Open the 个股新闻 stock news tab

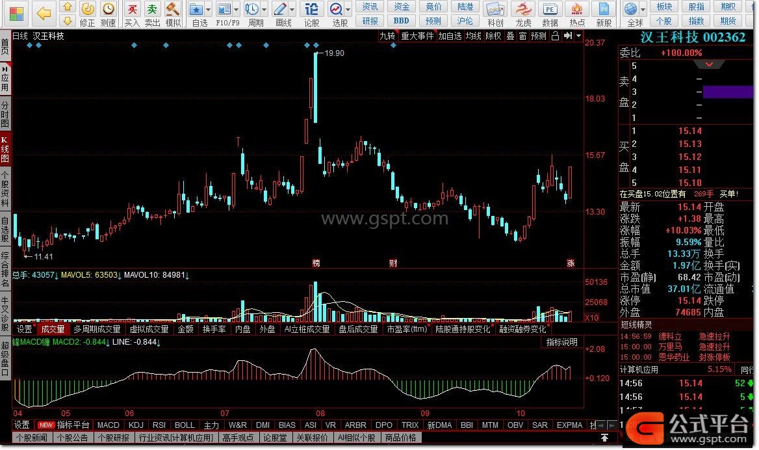(31, 438)
